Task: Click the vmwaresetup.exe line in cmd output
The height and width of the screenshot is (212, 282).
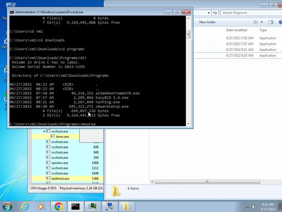Action: [x=69, y=106]
